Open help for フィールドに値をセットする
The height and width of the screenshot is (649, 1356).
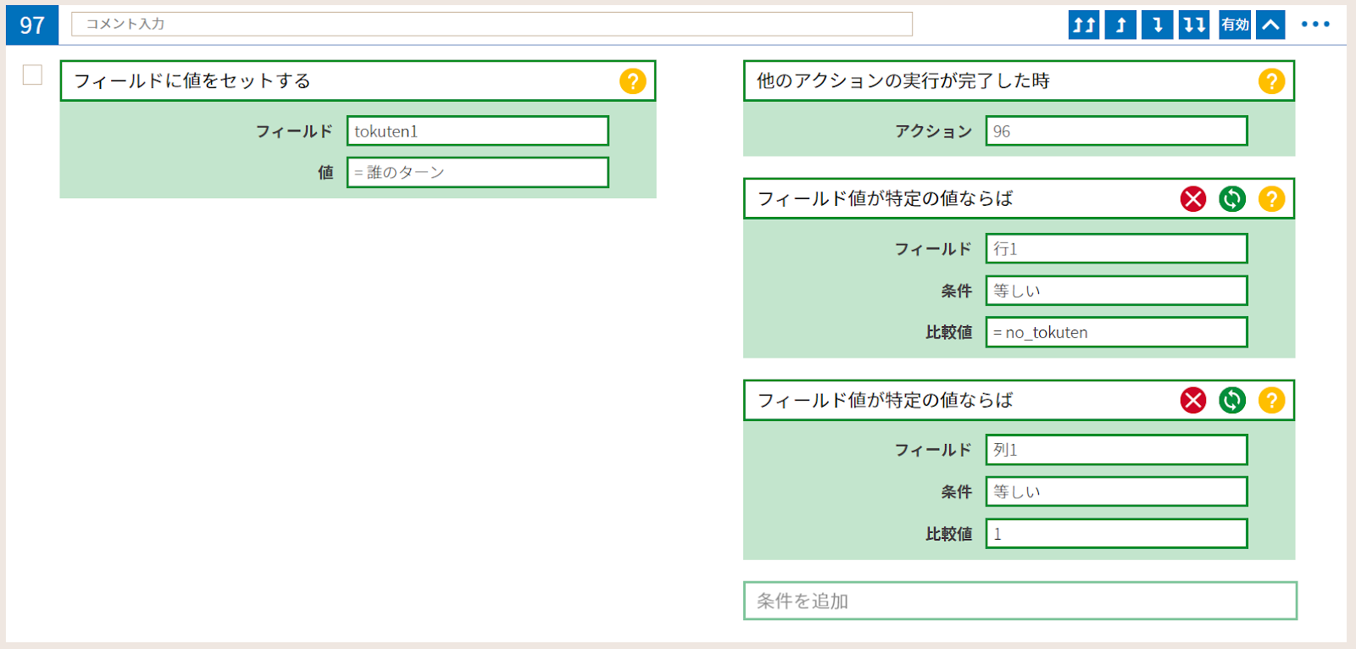(x=632, y=81)
